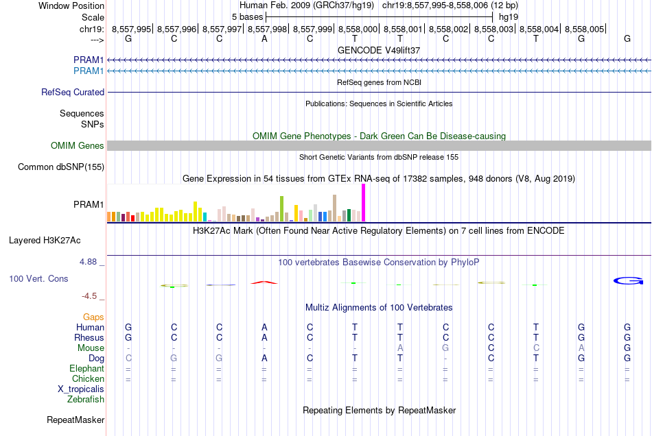The width and height of the screenshot is (652, 436).
Task: Click the 'RefSeq genes from NCBI' title
Action: (x=380, y=83)
